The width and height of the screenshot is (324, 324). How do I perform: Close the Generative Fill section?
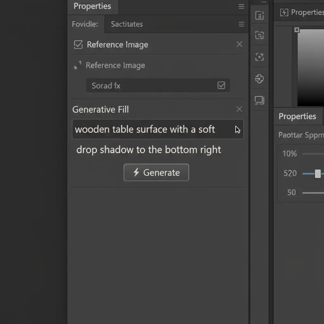click(239, 109)
